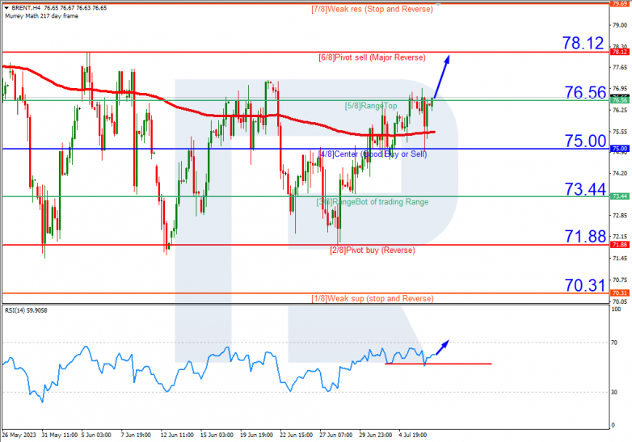Click the [4/8]Center (Good Buy or Sell) label

(373, 154)
